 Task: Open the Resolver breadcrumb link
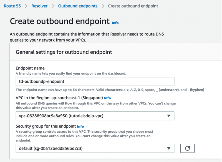[x=39, y=6]
